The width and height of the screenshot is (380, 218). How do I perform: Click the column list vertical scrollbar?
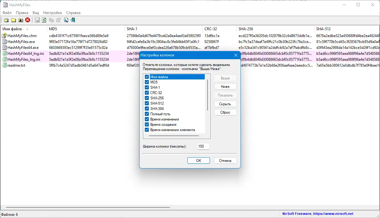[x=208, y=95]
